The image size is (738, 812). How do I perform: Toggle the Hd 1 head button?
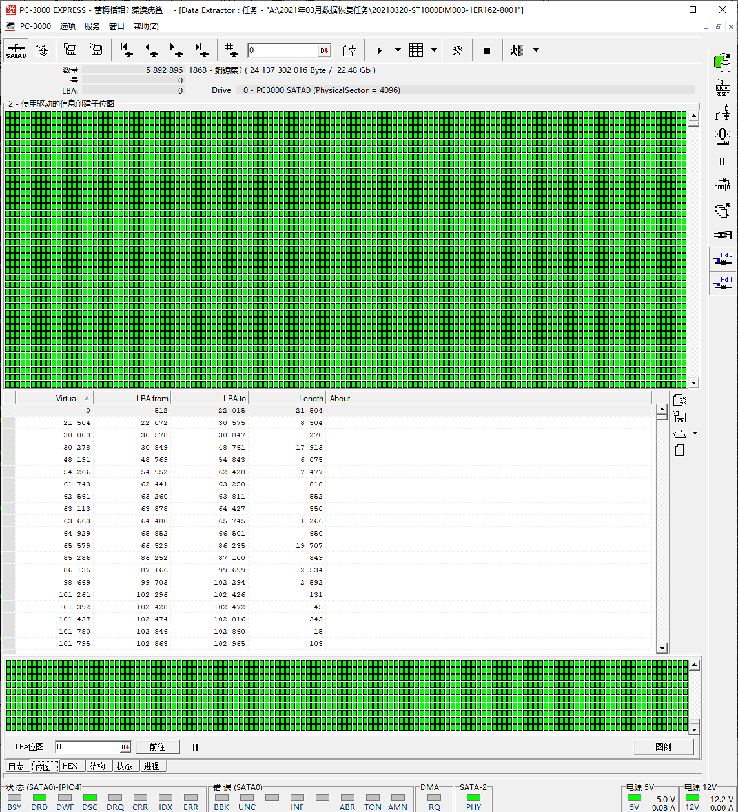point(722,284)
